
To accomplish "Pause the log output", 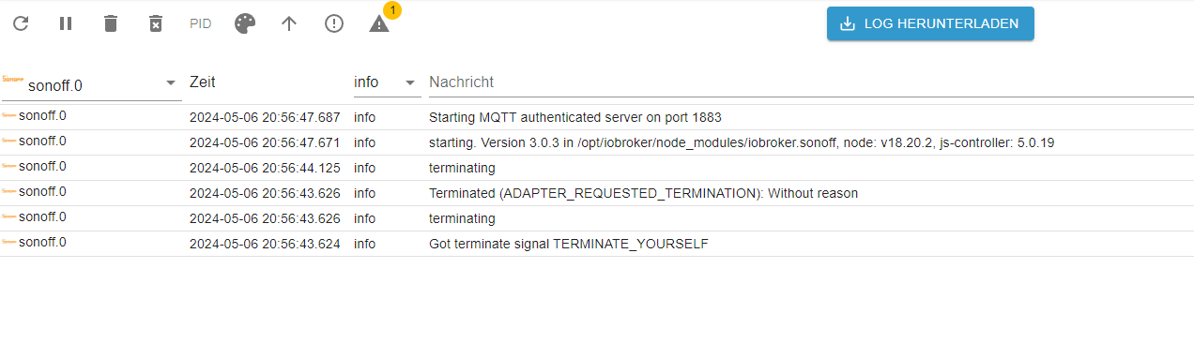I will tap(66, 23).
